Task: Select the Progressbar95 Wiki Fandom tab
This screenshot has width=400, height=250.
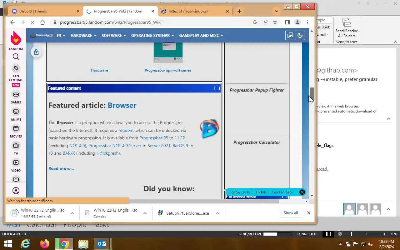Action: (x=120, y=11)
